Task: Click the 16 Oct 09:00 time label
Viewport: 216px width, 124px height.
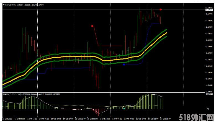Action: click(129, 119)
